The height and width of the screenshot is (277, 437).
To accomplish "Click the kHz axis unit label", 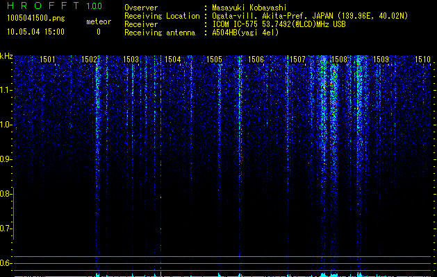I will [6, 56].
